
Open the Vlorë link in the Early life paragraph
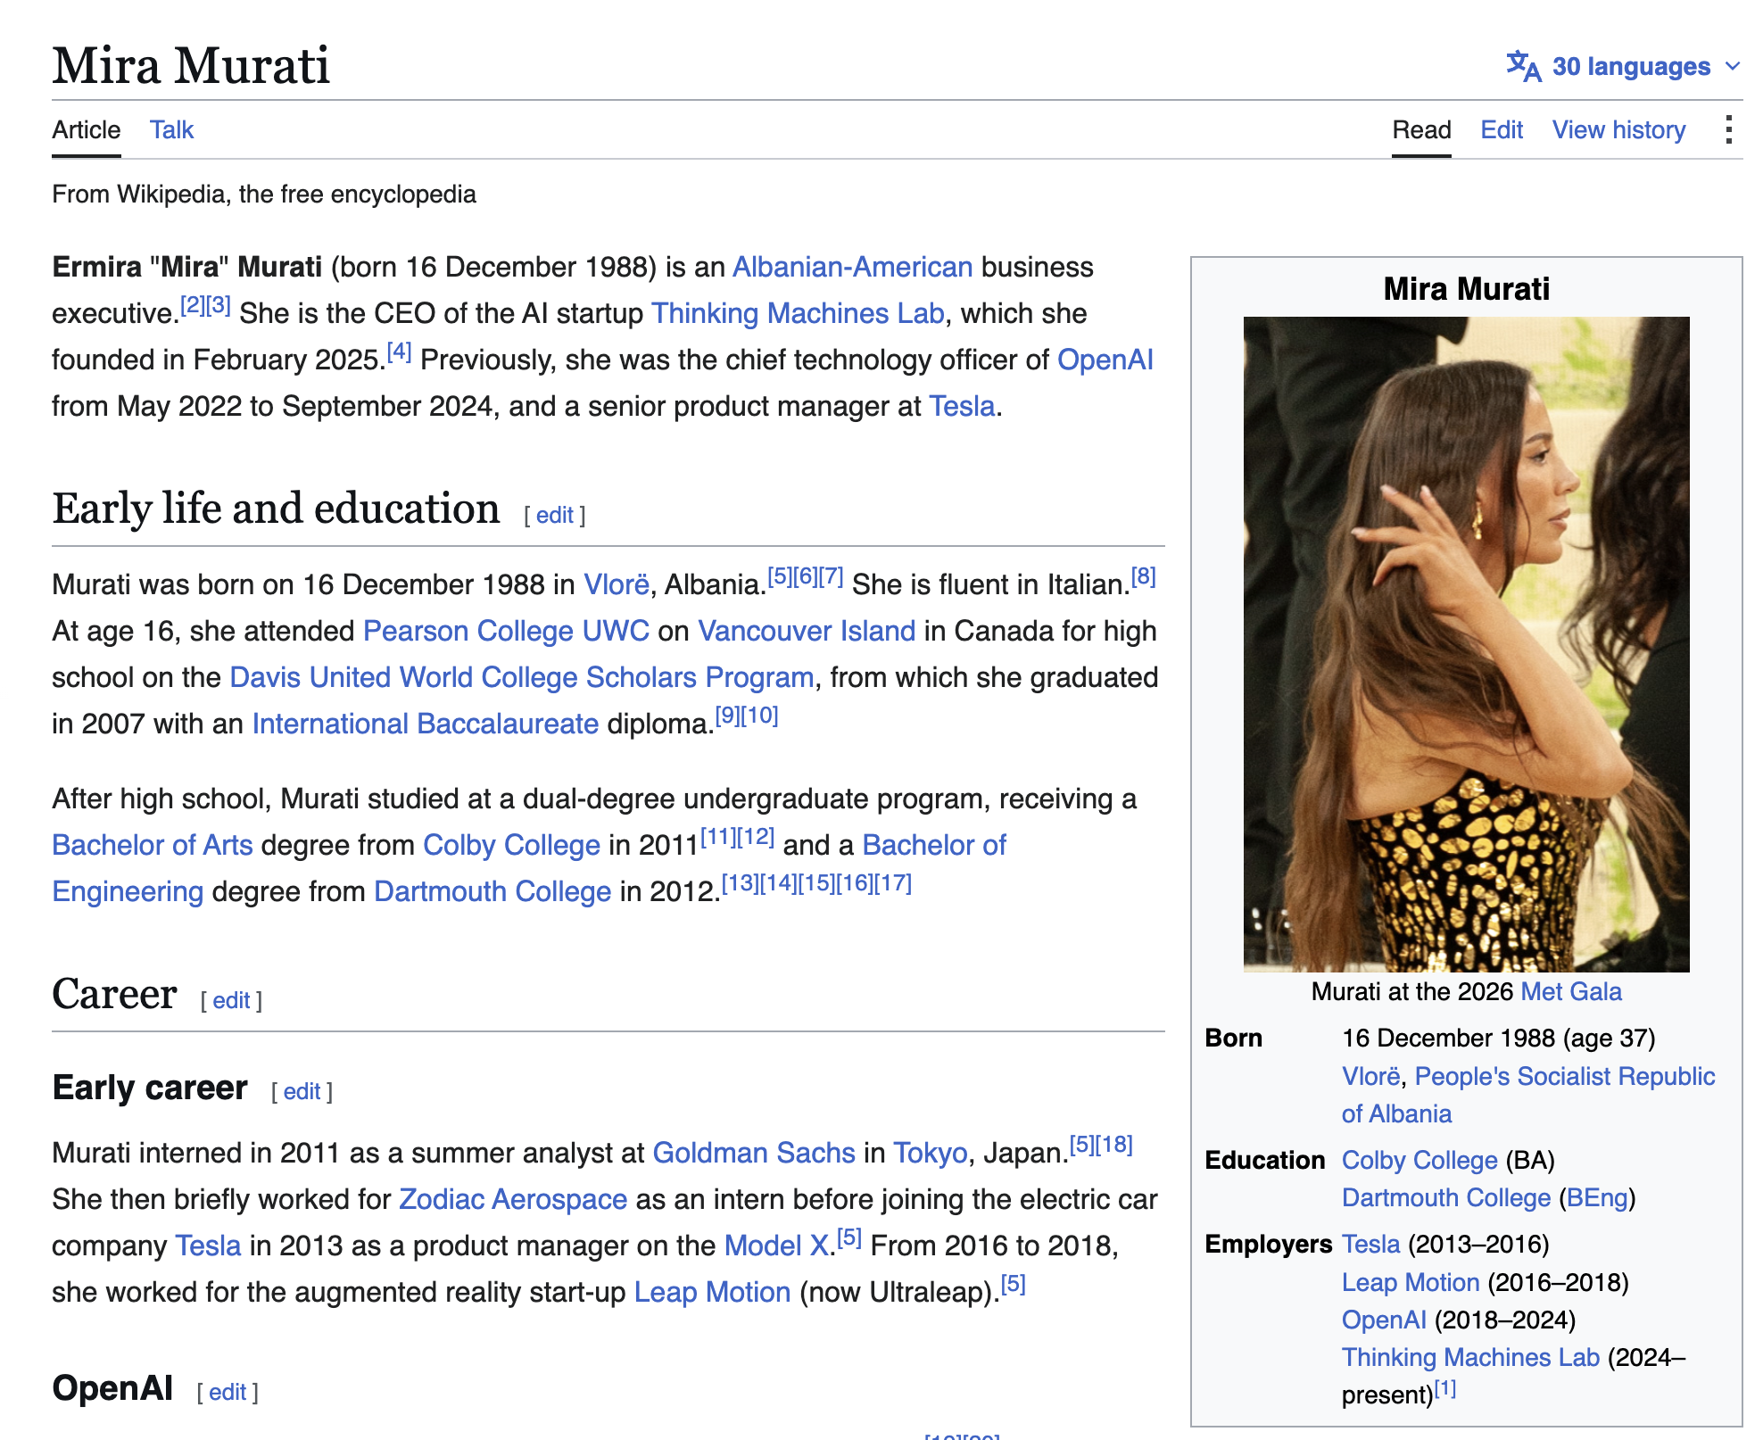click(617, 585)
